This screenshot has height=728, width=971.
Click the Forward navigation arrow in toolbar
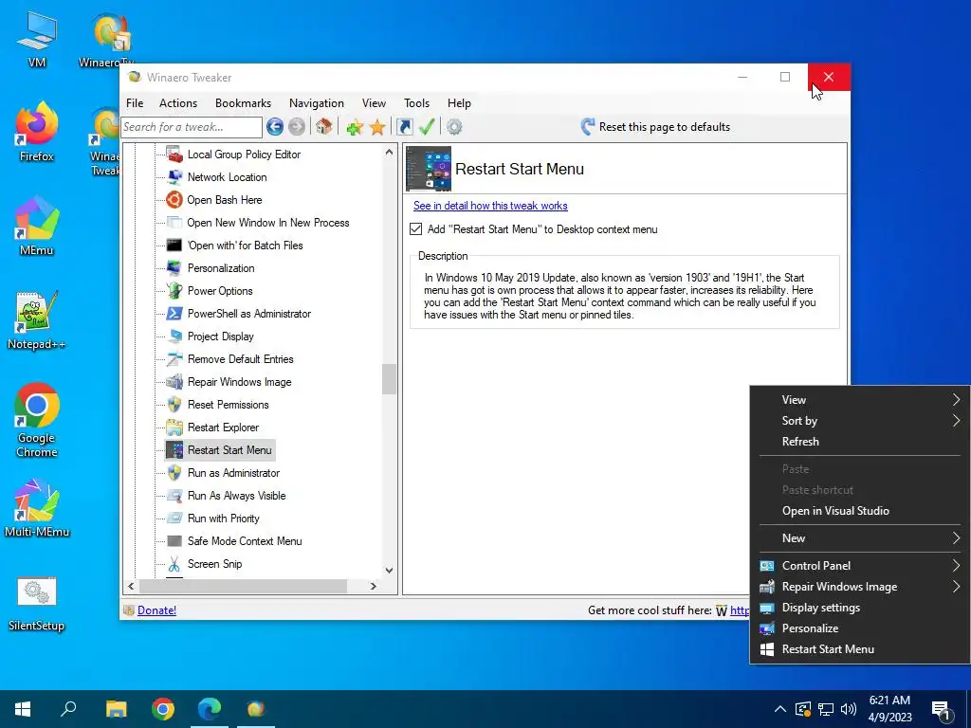point(297,127)
